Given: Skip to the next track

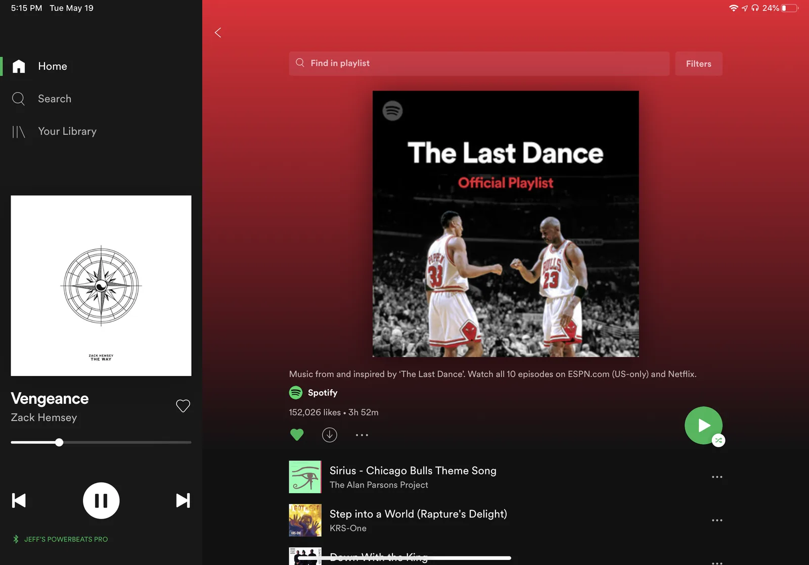Looking at the screenshot, I should pyautogui.click(x=183, y=501).
